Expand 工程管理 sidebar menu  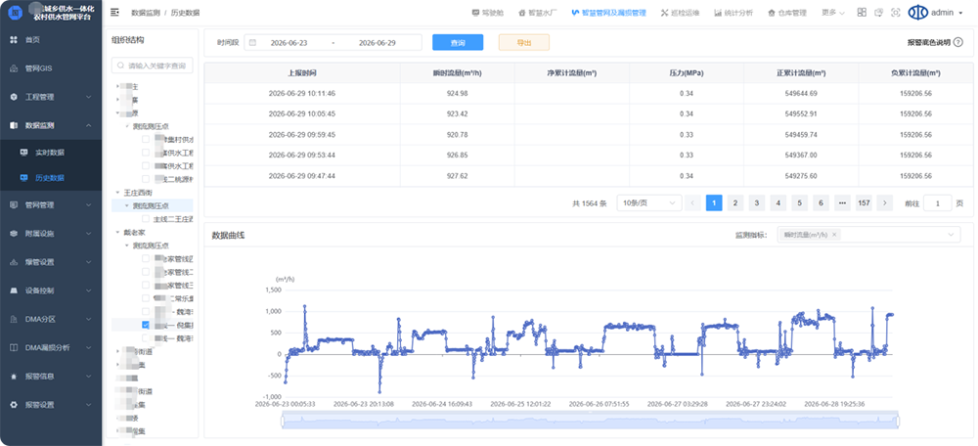click(51, 97)
